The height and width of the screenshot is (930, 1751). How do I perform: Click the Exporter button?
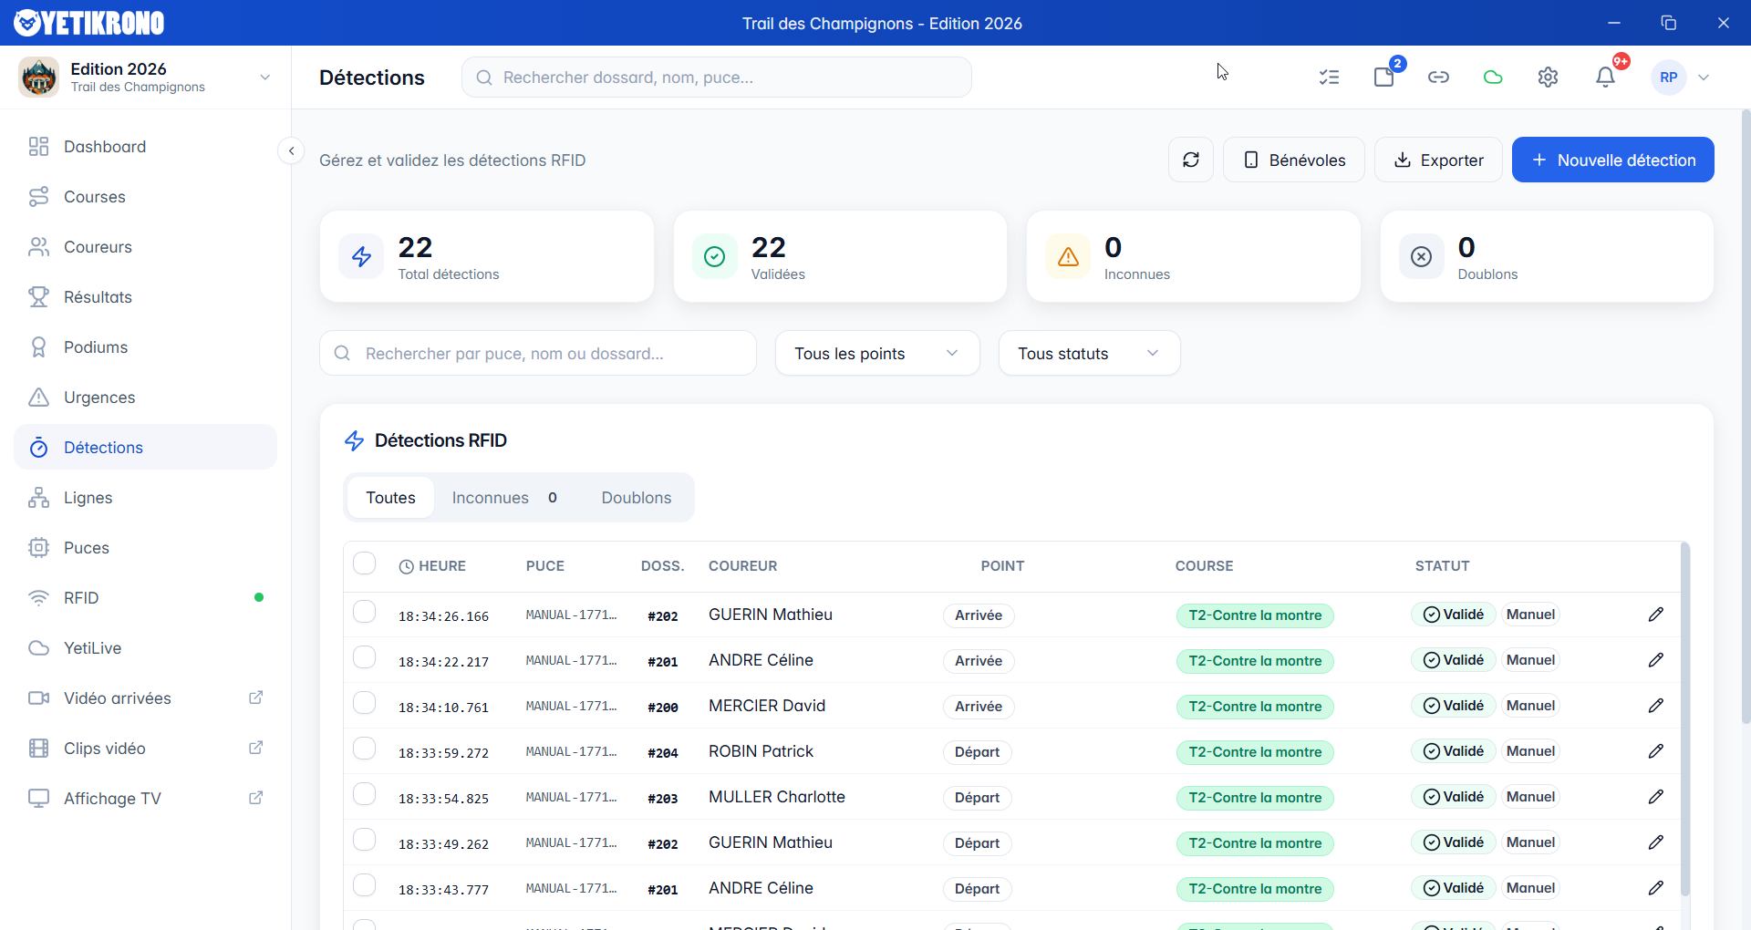click(x=1437, y=160)
